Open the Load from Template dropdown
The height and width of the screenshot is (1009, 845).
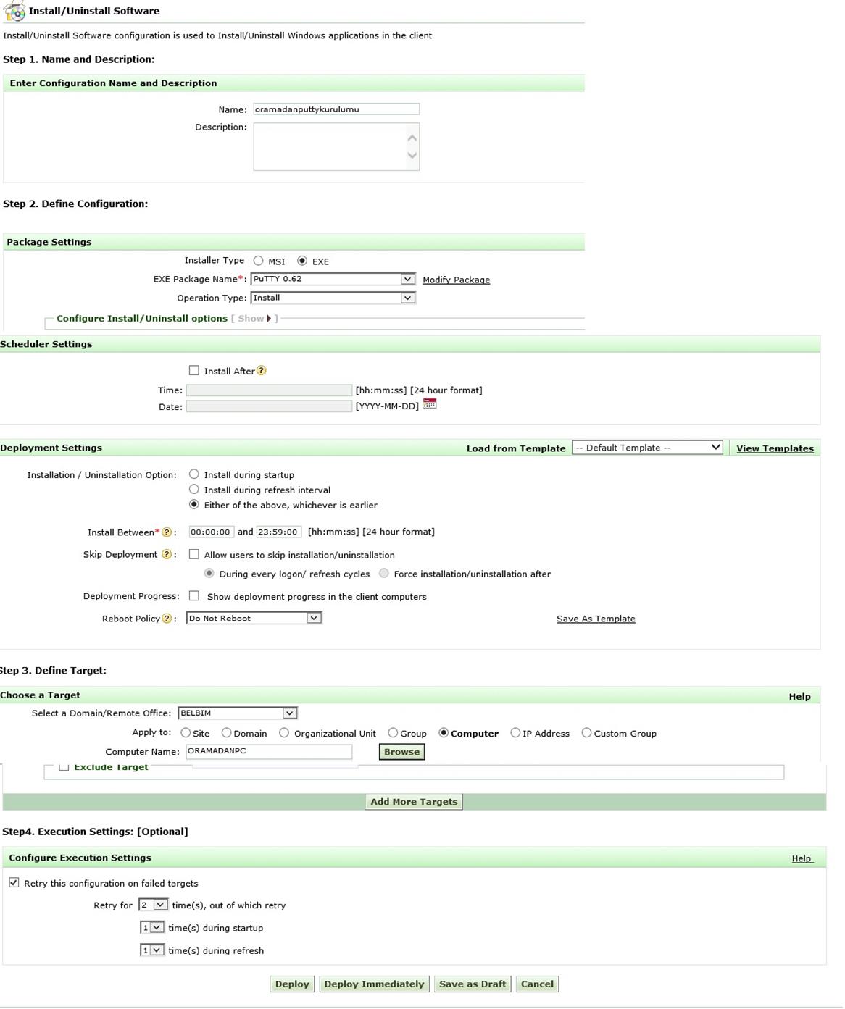tap(647, 448)
